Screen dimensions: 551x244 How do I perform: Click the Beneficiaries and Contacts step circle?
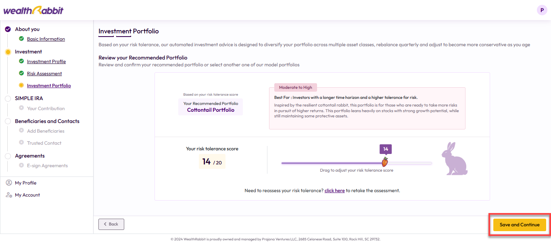[x=8, y=121]
